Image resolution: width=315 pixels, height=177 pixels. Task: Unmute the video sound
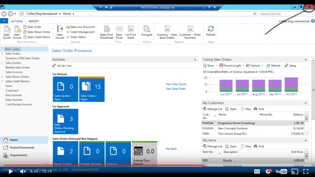coord(23,171)
